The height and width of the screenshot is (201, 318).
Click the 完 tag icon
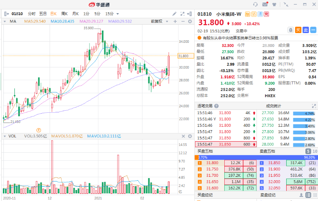pyautogui.click(x=266, y=14)
